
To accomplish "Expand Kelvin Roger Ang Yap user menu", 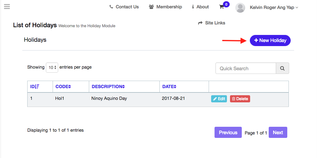I will (x=274, y=7).
